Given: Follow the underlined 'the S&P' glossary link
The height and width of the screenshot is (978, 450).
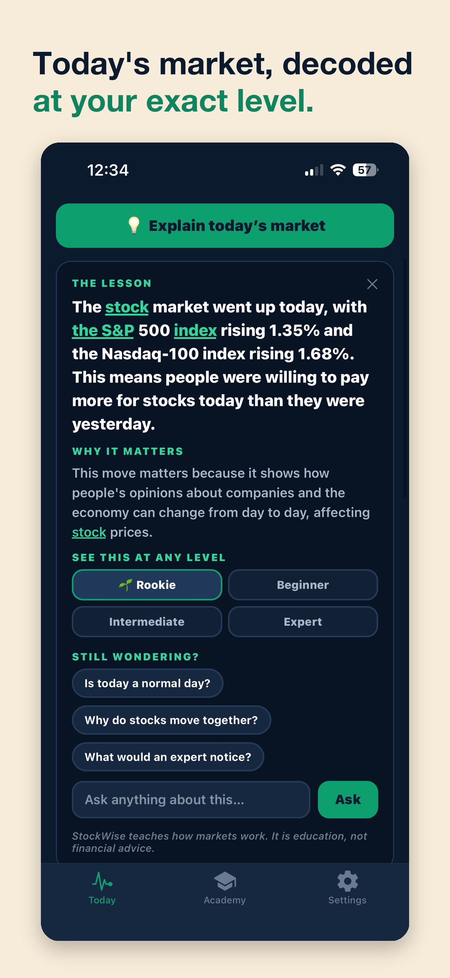Looking at the screenshot, I should click(103, 330).
